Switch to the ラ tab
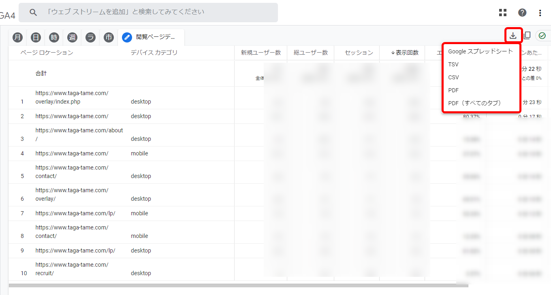The height and width of the screenshot is (295, 551). coord(91,37)
